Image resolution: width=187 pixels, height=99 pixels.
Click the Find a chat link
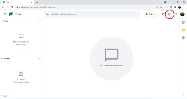[x=21, y=44]
